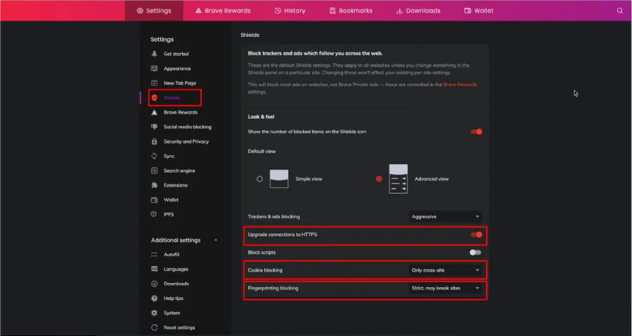
Task: Click the New Tab Page sidebar icon
Action: (154, 83)
